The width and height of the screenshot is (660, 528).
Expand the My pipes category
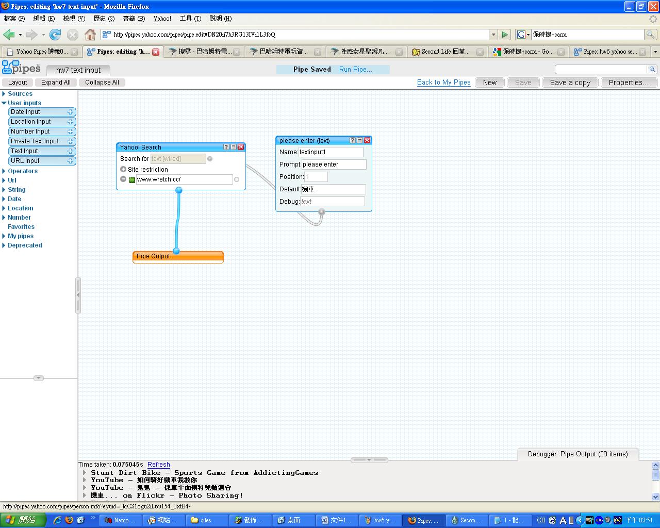click(4, 236)
